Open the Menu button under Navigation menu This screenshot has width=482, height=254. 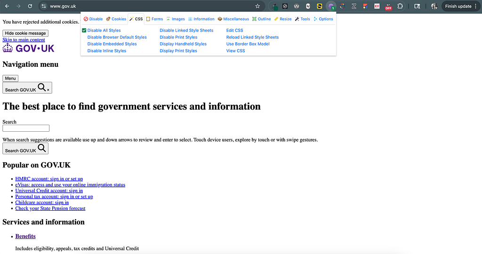pyautogui.click(x=10, y=79)
